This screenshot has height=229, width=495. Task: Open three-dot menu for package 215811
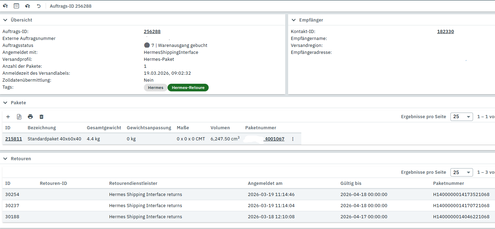(293, 139)
